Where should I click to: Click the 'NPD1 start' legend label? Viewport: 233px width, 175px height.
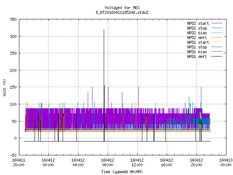(x=198, y=42)
